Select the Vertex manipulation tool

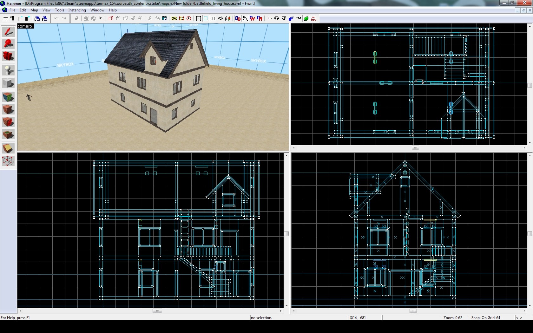tap(8, 161)
